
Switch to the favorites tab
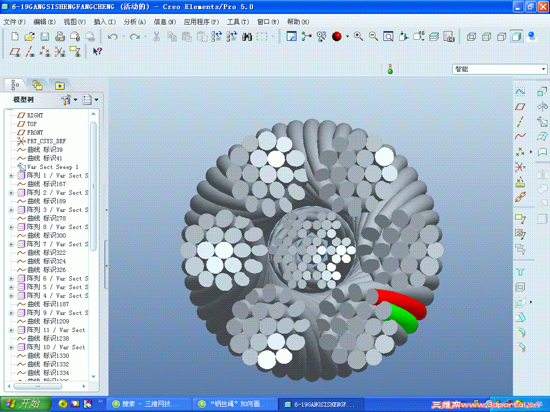(60, 85)
